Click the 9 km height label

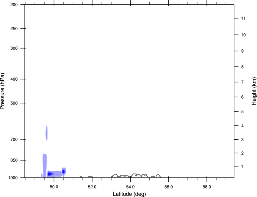coord(242,51)
